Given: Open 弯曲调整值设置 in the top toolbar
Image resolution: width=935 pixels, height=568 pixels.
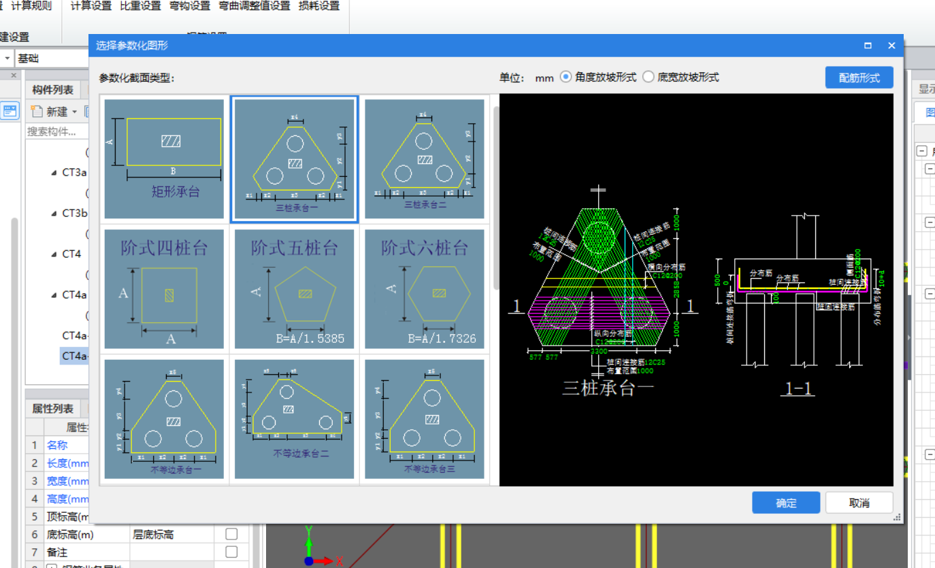Looking at the screenshot, I should 255,6.
